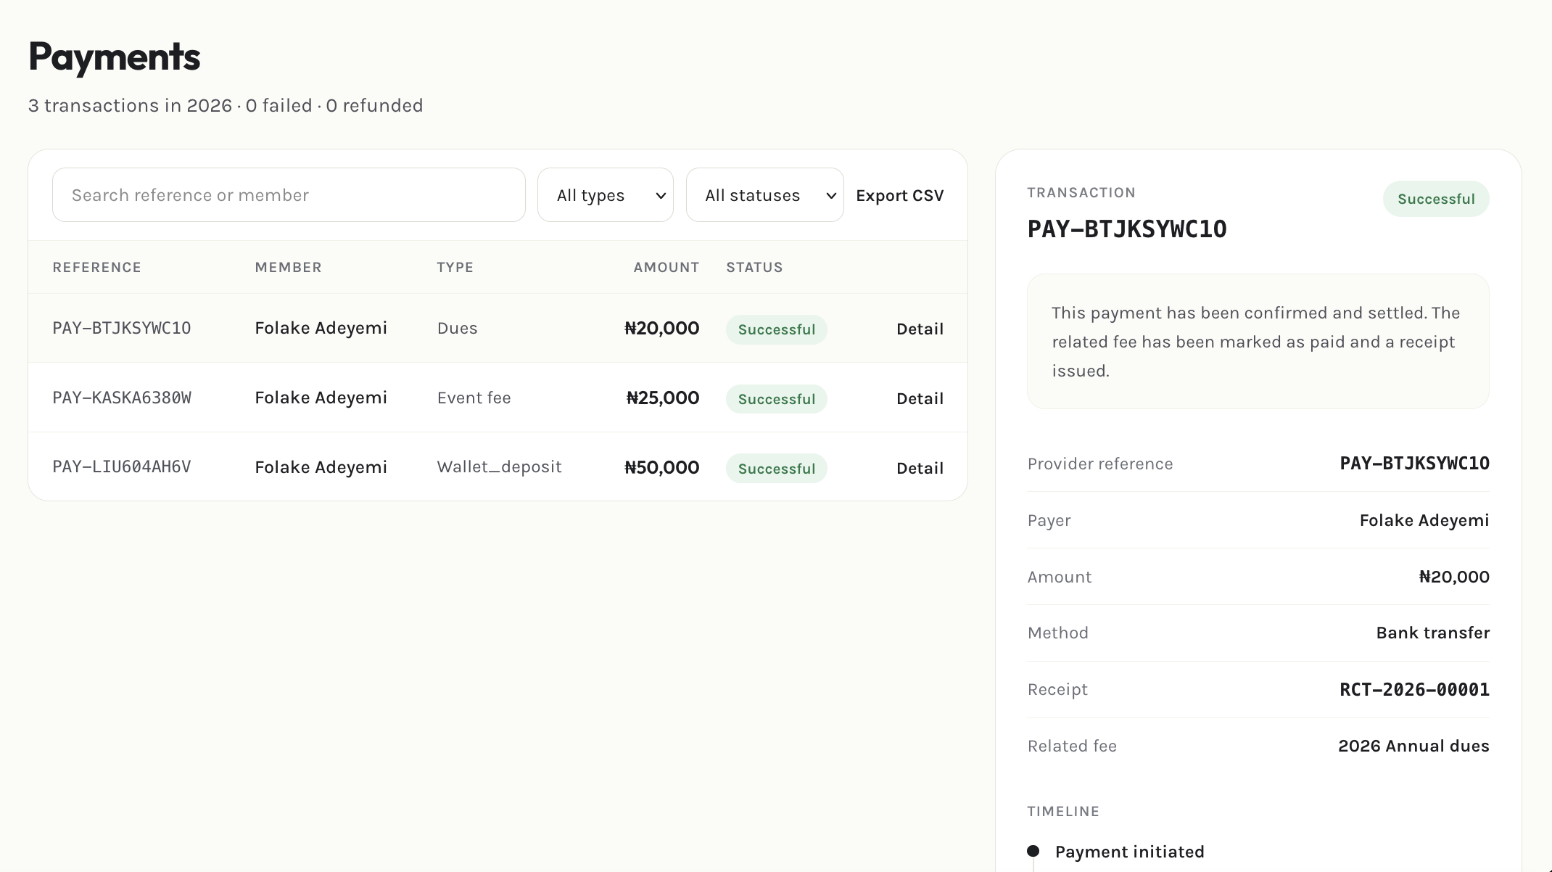
Task: Click Folake Adeyemi in the Wallet_deposit row
Action: (321, 467)
